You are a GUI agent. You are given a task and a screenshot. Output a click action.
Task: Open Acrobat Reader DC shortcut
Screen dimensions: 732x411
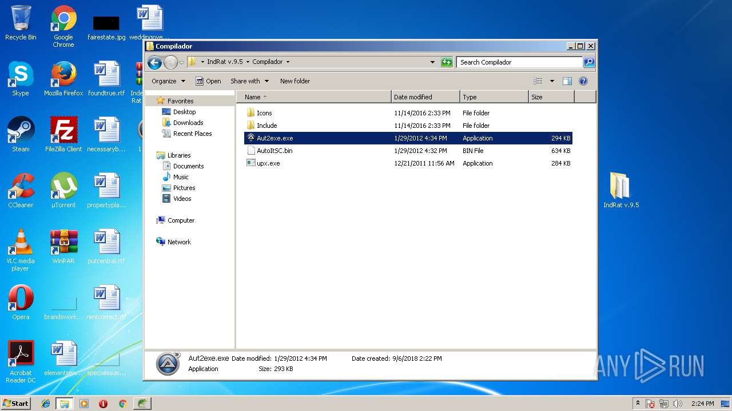pyautogui.click(x=21, y=362)
